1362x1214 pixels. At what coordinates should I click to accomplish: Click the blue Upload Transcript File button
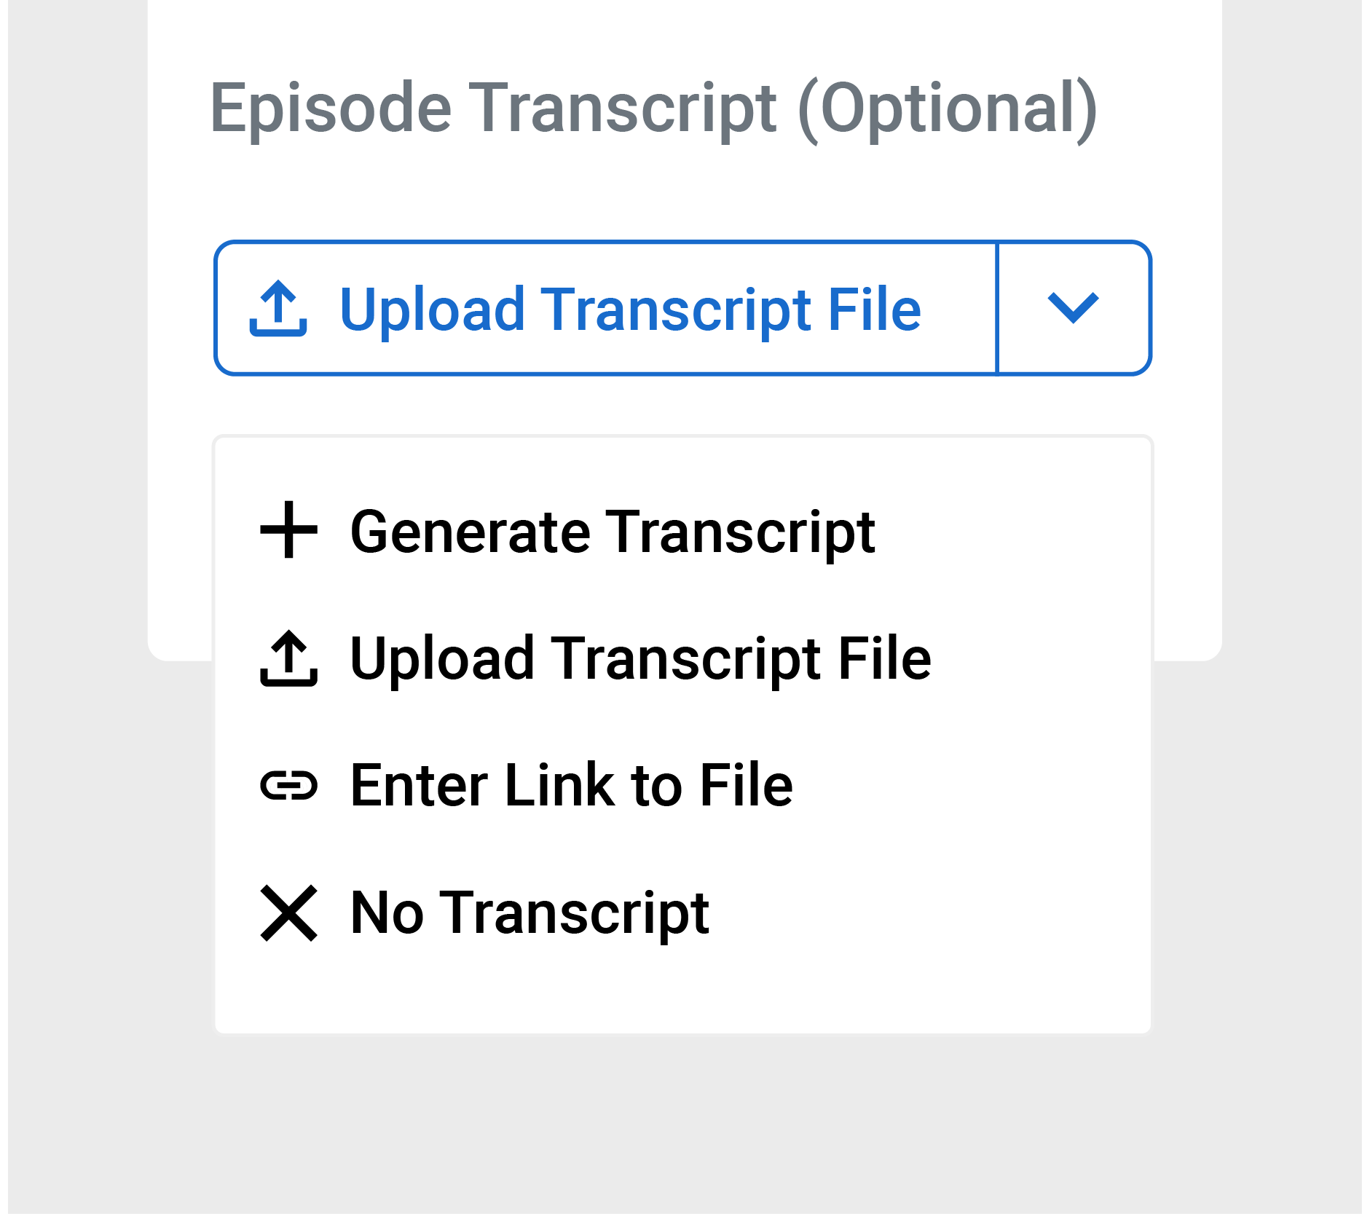[x=606, y=308]
